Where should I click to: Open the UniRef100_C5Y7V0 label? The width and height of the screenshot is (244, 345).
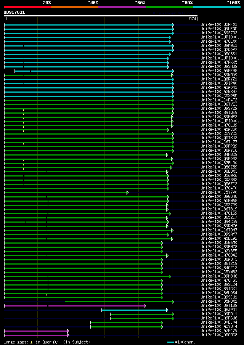(219, 193)
